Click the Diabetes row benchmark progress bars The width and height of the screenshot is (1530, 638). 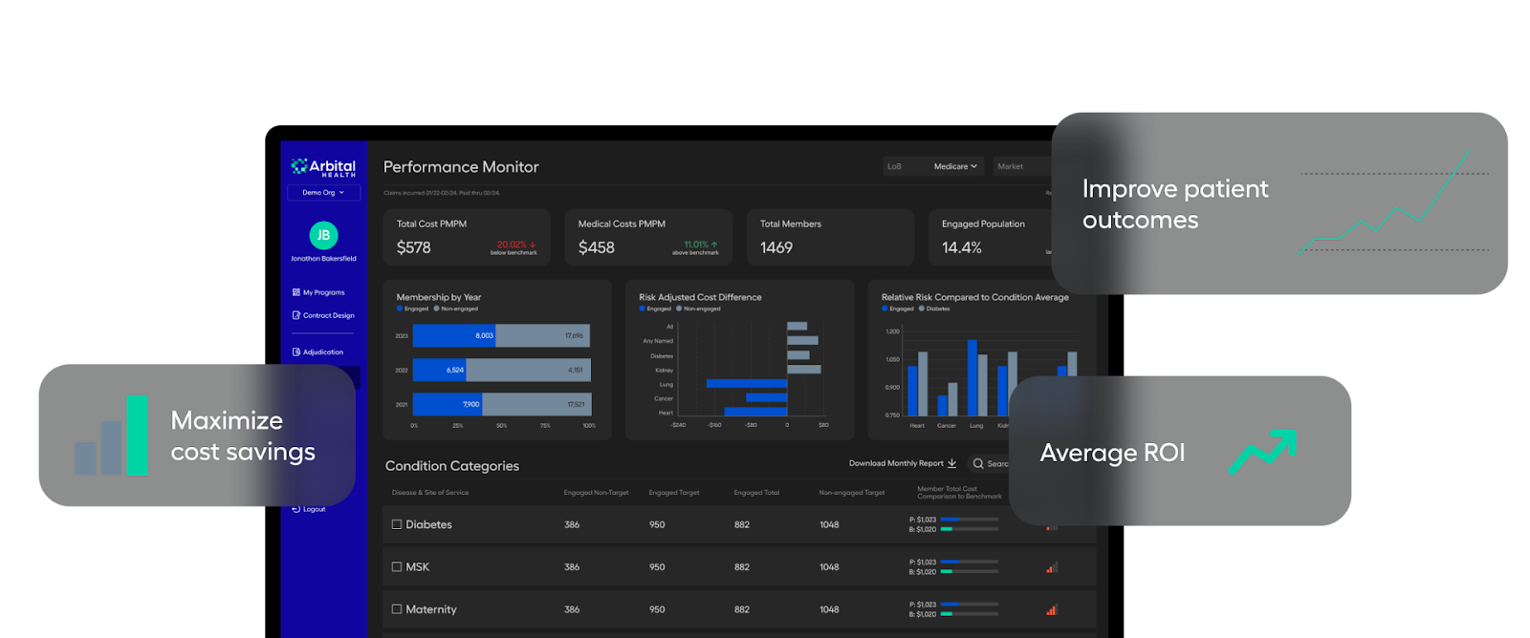pyautogui.click(x=970, y=524)
